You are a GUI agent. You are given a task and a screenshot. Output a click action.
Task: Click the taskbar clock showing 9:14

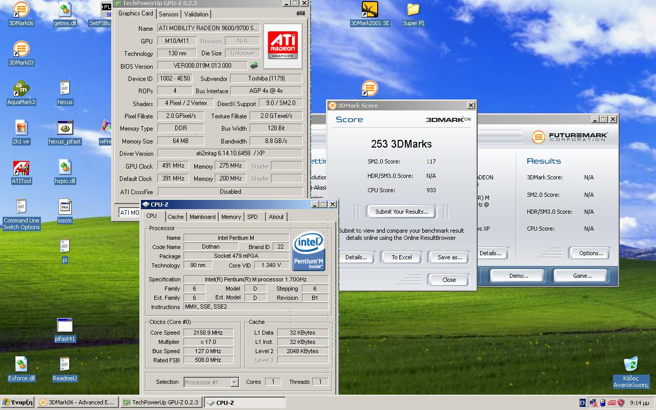click(639, 403)
